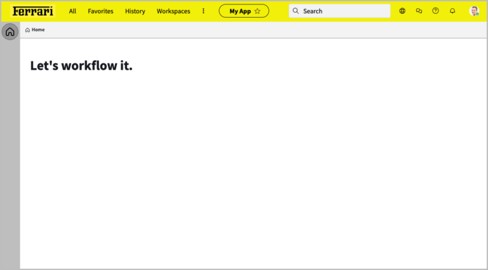The width and height of the screenshot is (488, 270).
Task: Open the help question mark icon
Action: click(435, 11)
